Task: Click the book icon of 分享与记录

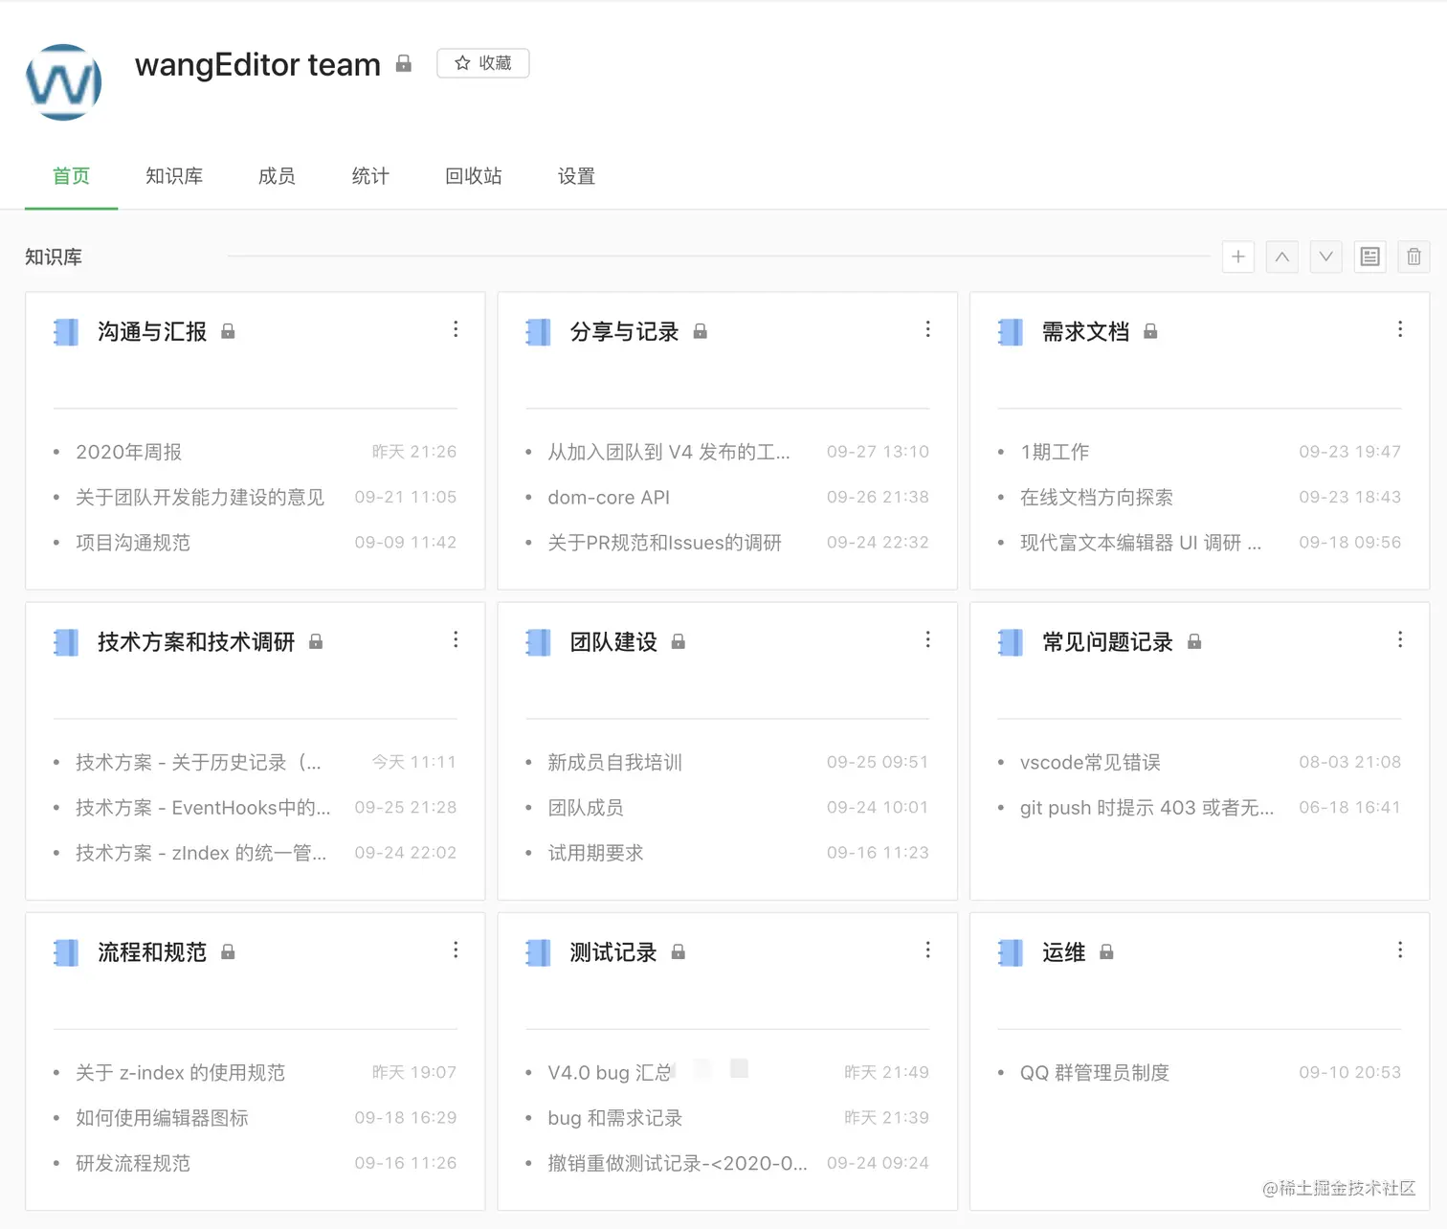Action: pos(538,332)
